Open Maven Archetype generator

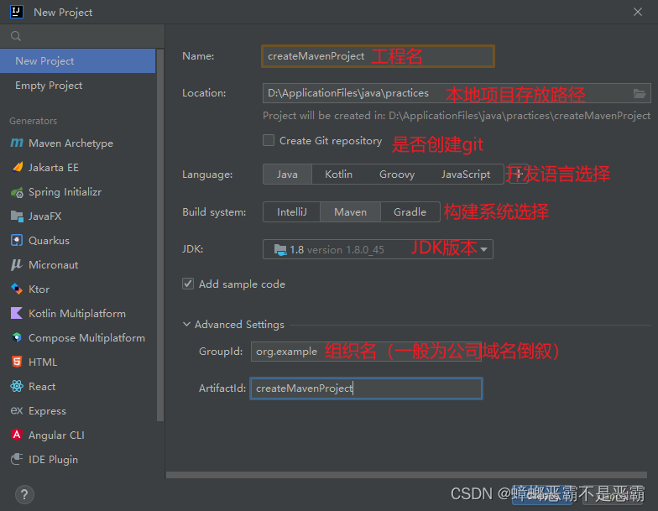(x=77, y=143)
